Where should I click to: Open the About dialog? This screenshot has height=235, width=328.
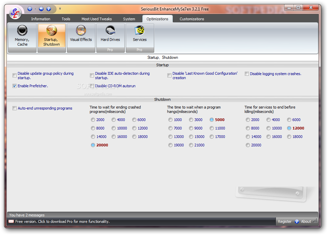303,221
